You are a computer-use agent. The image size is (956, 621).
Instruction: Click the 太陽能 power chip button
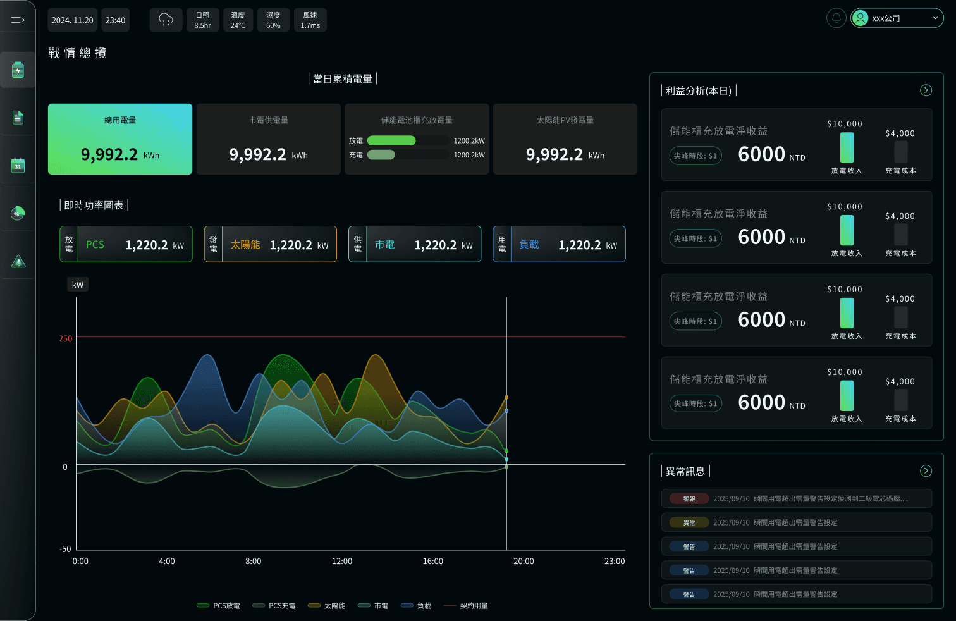coord(270,243)
